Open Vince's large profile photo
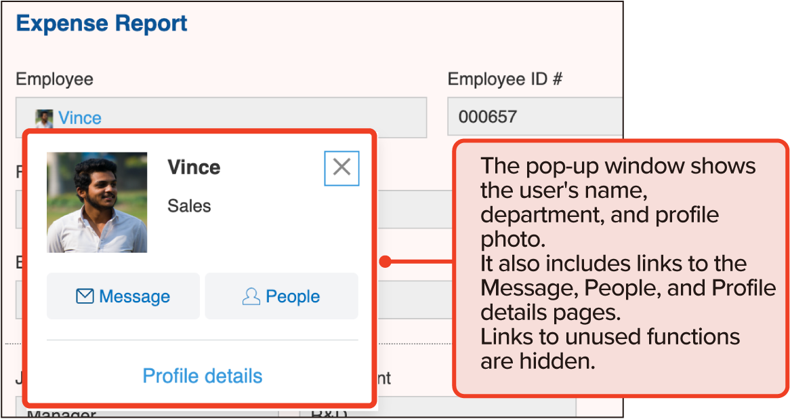The width and height of the screenshot is (790, 419). click(97, 202)
